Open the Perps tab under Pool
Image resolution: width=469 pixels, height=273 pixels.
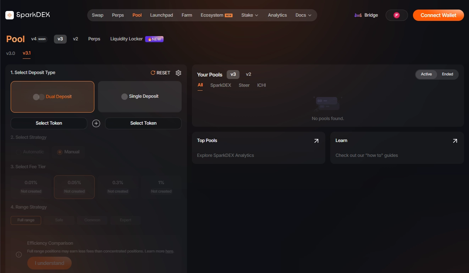click(x=94, y=39)
